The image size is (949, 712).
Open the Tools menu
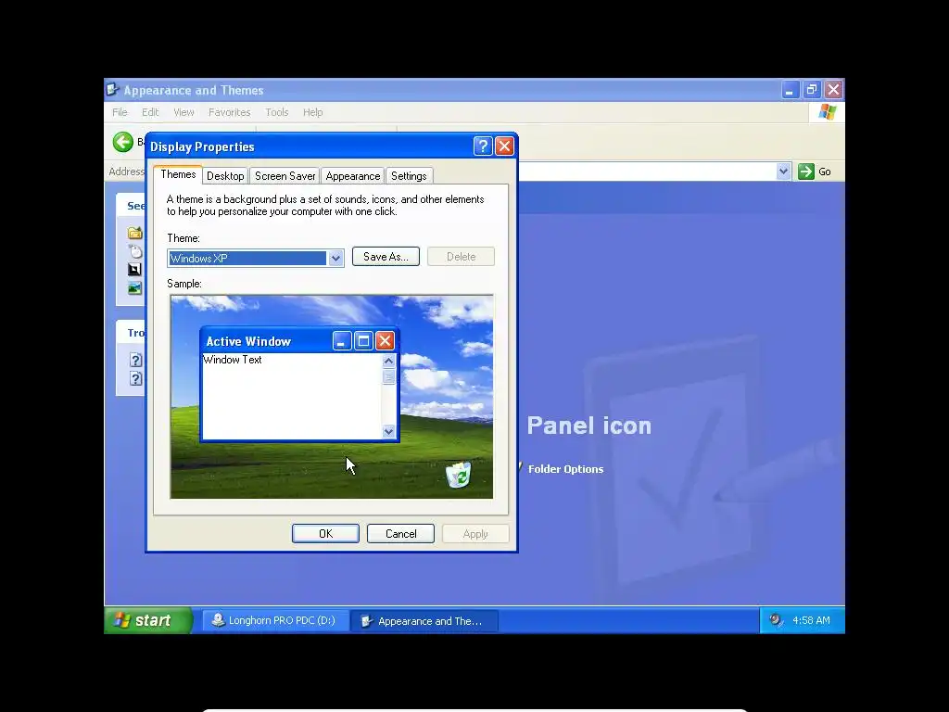[x=276, y=112]
